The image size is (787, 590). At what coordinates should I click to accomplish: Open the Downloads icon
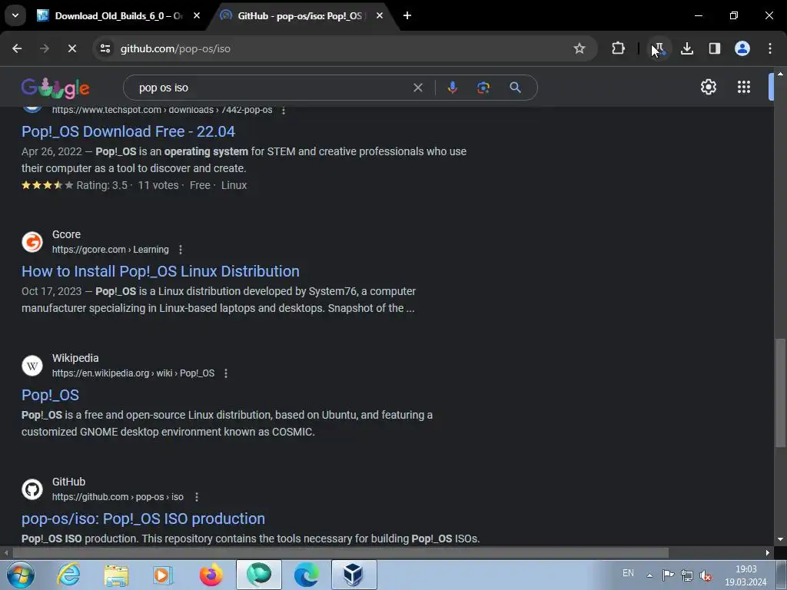click(686, 48)
